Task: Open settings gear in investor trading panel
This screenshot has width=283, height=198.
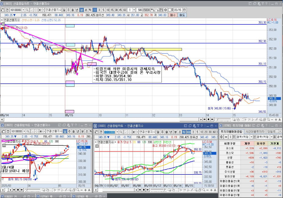Action: (x=221, y=137)
